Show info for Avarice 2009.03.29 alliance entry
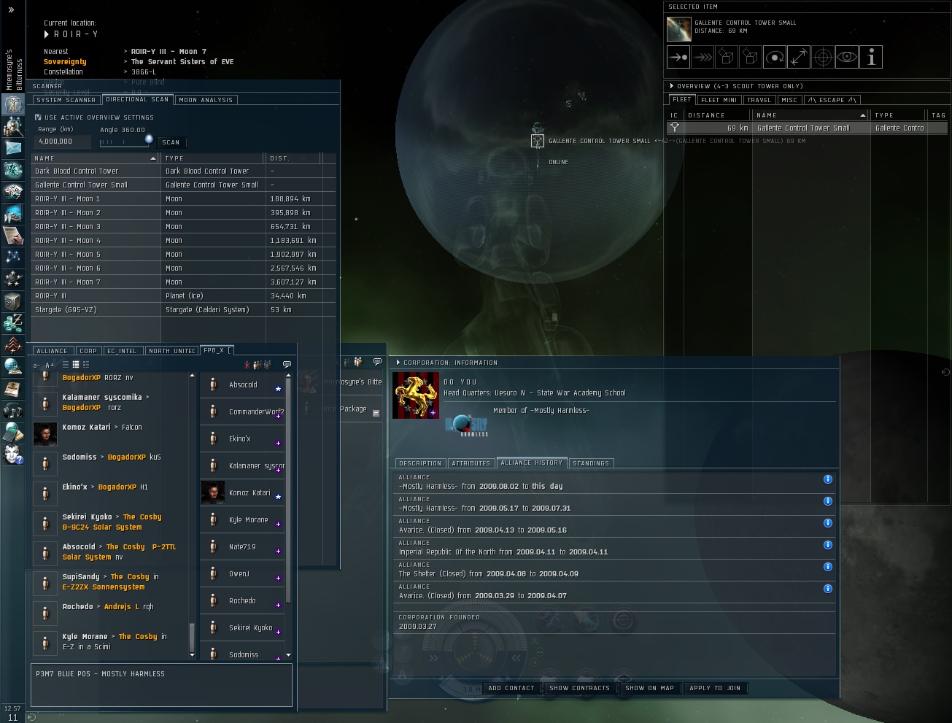The height and width of the screenshot is (723, 952). pos(828,589)
